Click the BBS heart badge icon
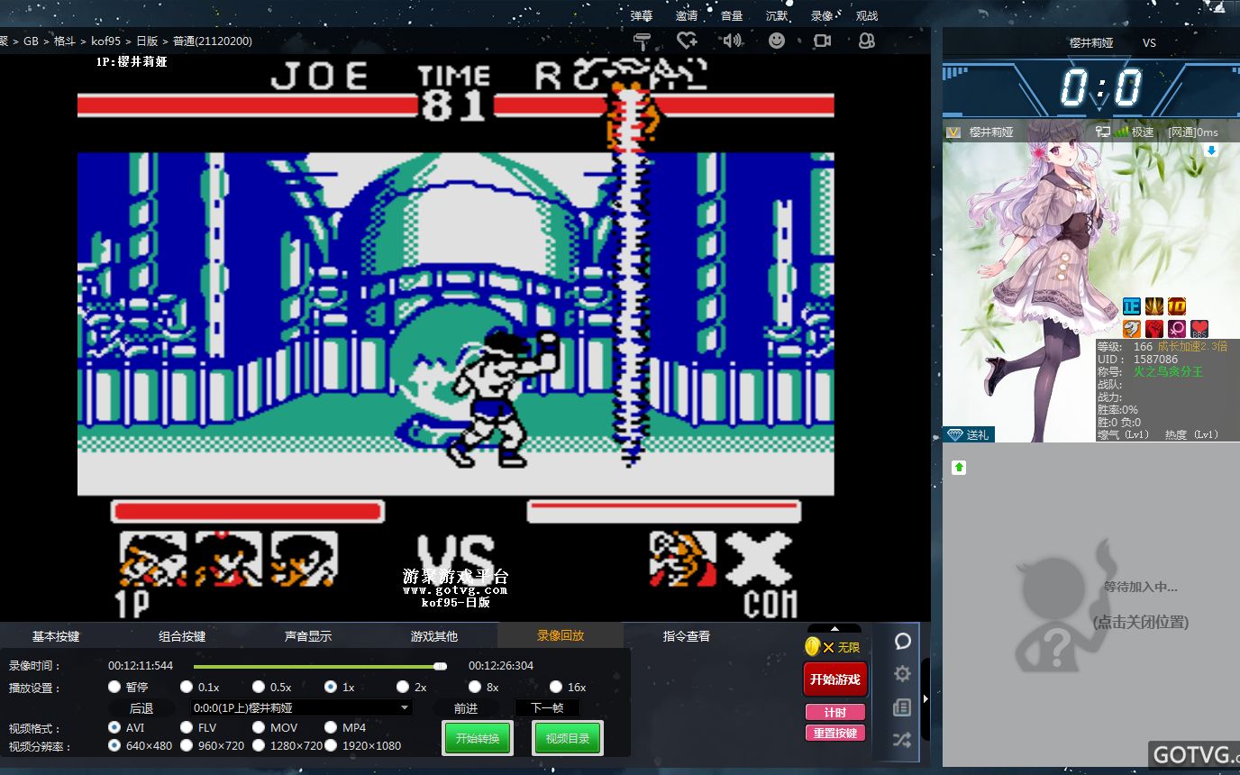 point(1199,329)
